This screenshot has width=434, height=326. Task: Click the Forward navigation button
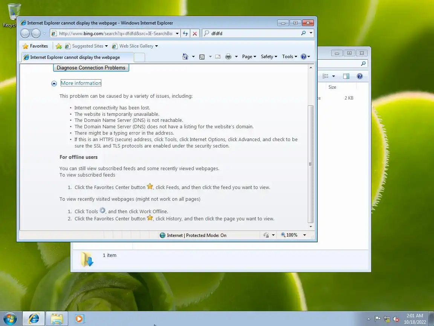(36, 34)
